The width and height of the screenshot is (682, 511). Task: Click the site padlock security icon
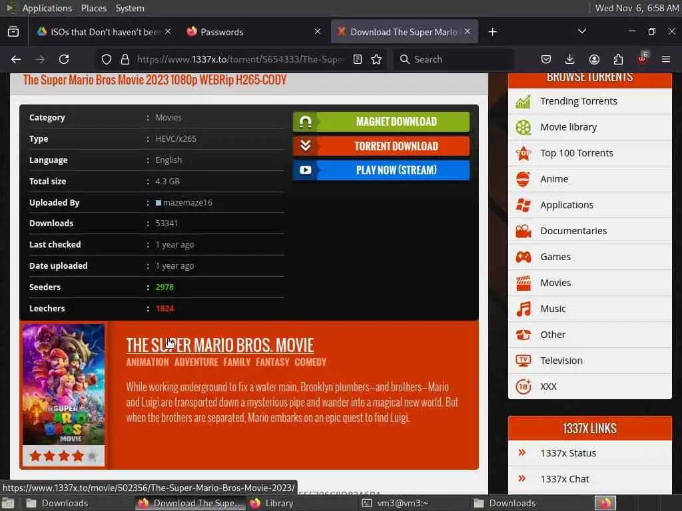pyautogui.click(x=125, y=59)
